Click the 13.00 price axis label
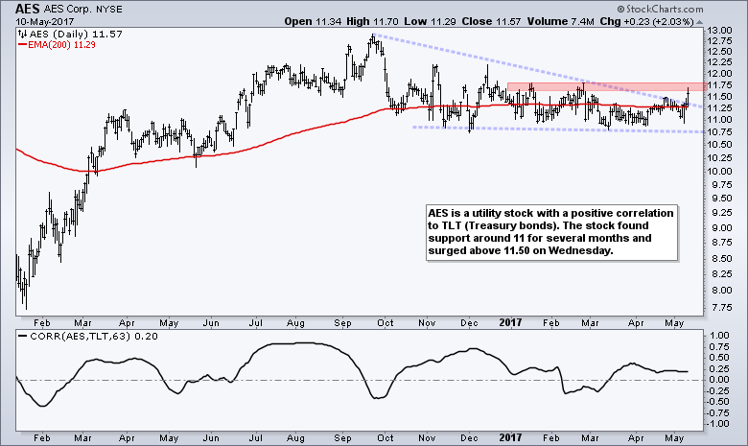748x446 pixels. click(x=719, y=30)
